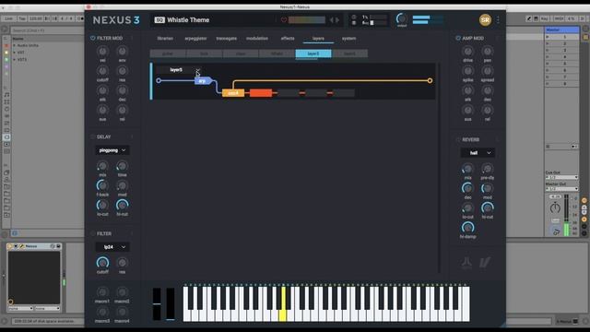
Task: Click the pitch bend wheel strip
Action: (x=157, y=304)
